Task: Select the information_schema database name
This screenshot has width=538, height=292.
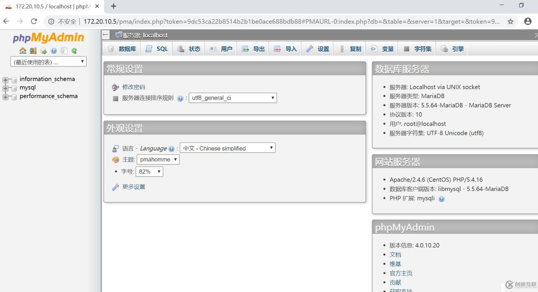Action: (x=47, y=79)
